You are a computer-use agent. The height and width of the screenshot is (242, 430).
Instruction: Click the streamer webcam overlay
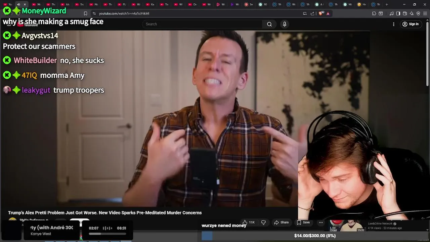(363, 165)
